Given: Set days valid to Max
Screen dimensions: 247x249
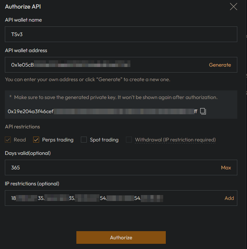Looking at the screenshot, I should (226, 167).
